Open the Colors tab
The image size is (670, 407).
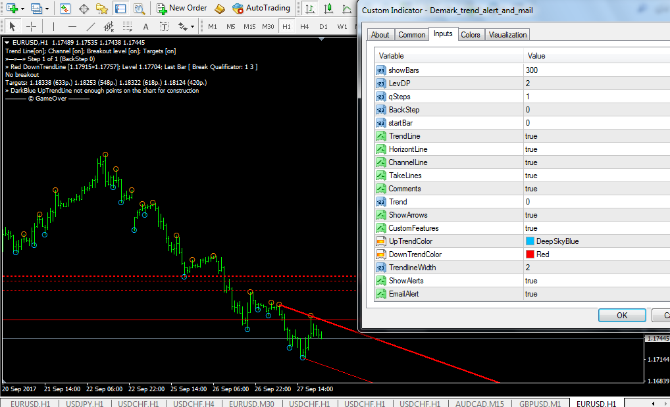[x=471, y=35]
